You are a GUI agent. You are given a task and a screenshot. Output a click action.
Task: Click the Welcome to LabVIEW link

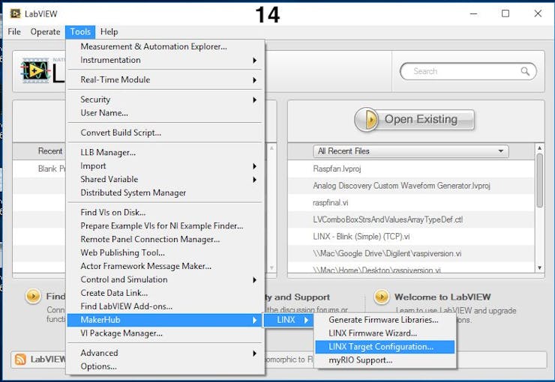click(442, 297)
